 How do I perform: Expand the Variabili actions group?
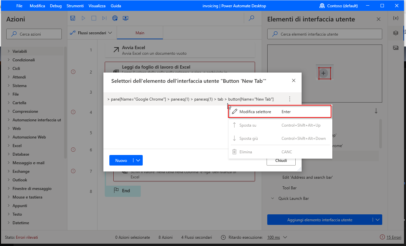tap(9, 51)
